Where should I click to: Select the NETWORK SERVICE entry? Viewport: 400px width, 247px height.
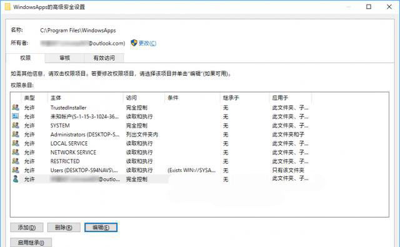tap(161, 153)
